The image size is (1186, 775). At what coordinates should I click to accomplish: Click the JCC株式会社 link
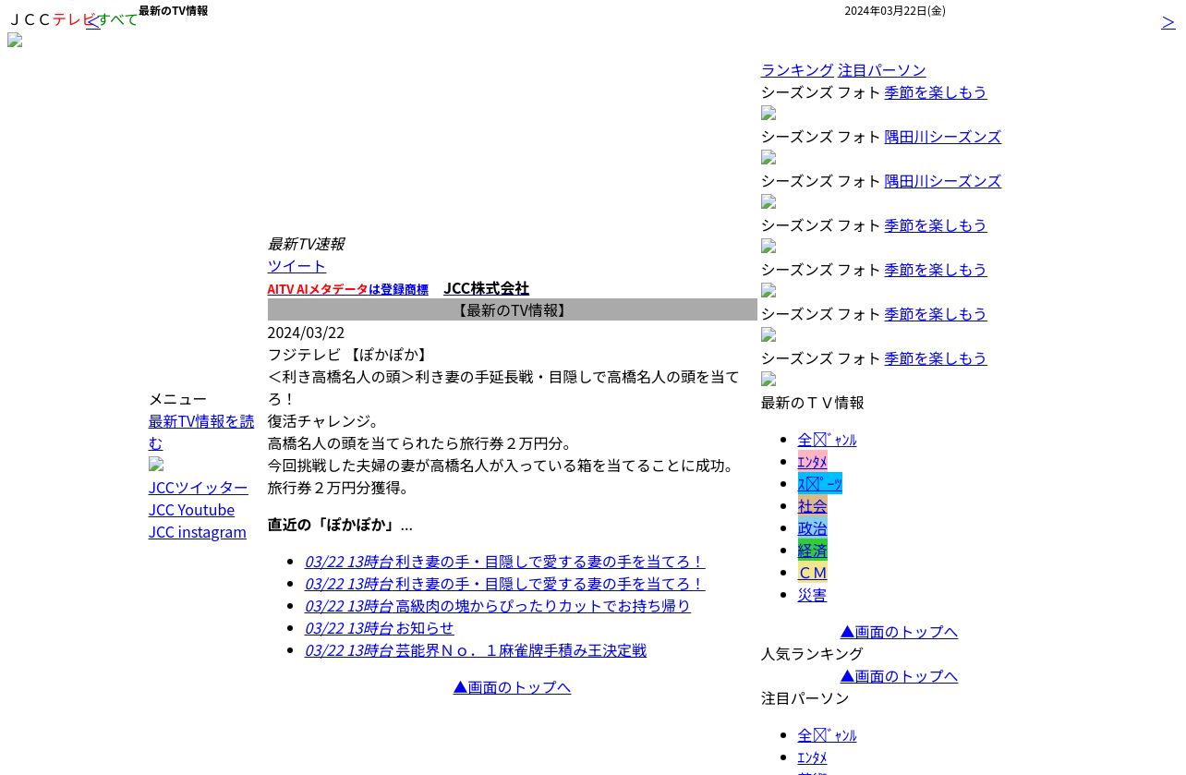pyautogui.click(x=486, y=288)
